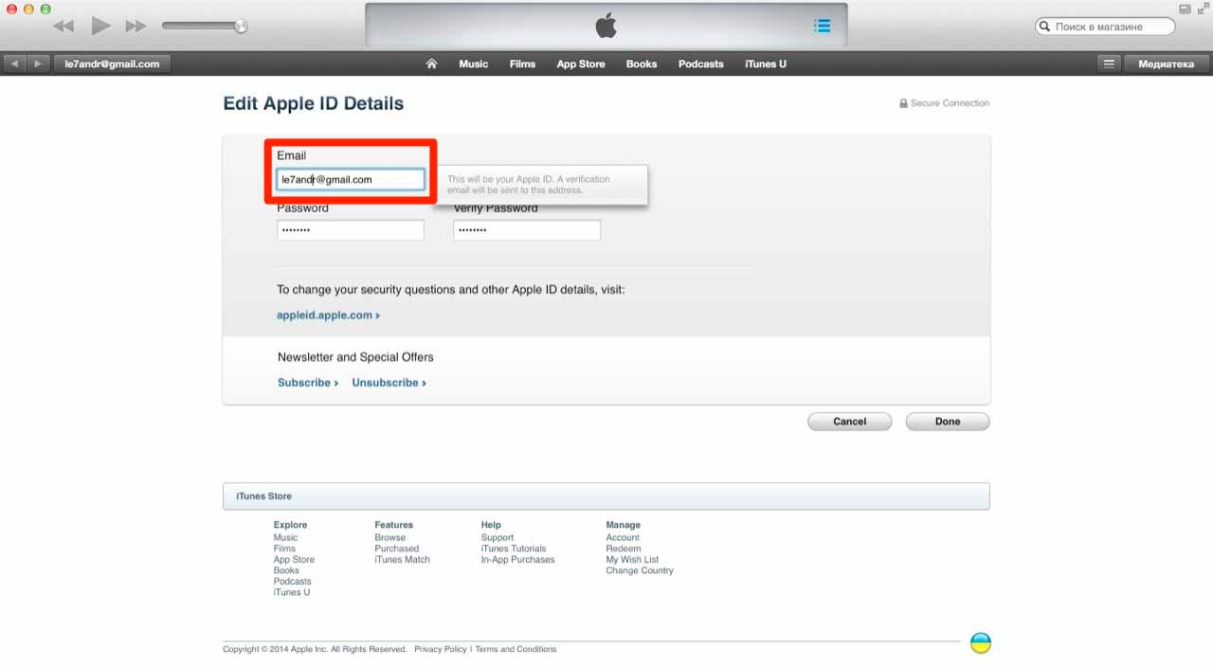Open the le7andr@gmail.com account button

pos(112,63)
